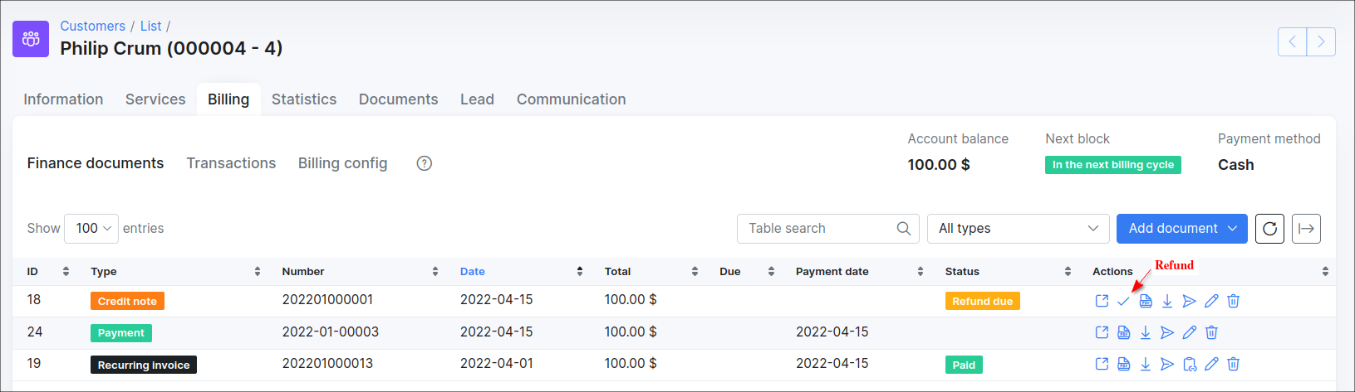Screen dimensions: 1355x392
Task: Open the Add document dropdown
Action: pos(1181,229)
